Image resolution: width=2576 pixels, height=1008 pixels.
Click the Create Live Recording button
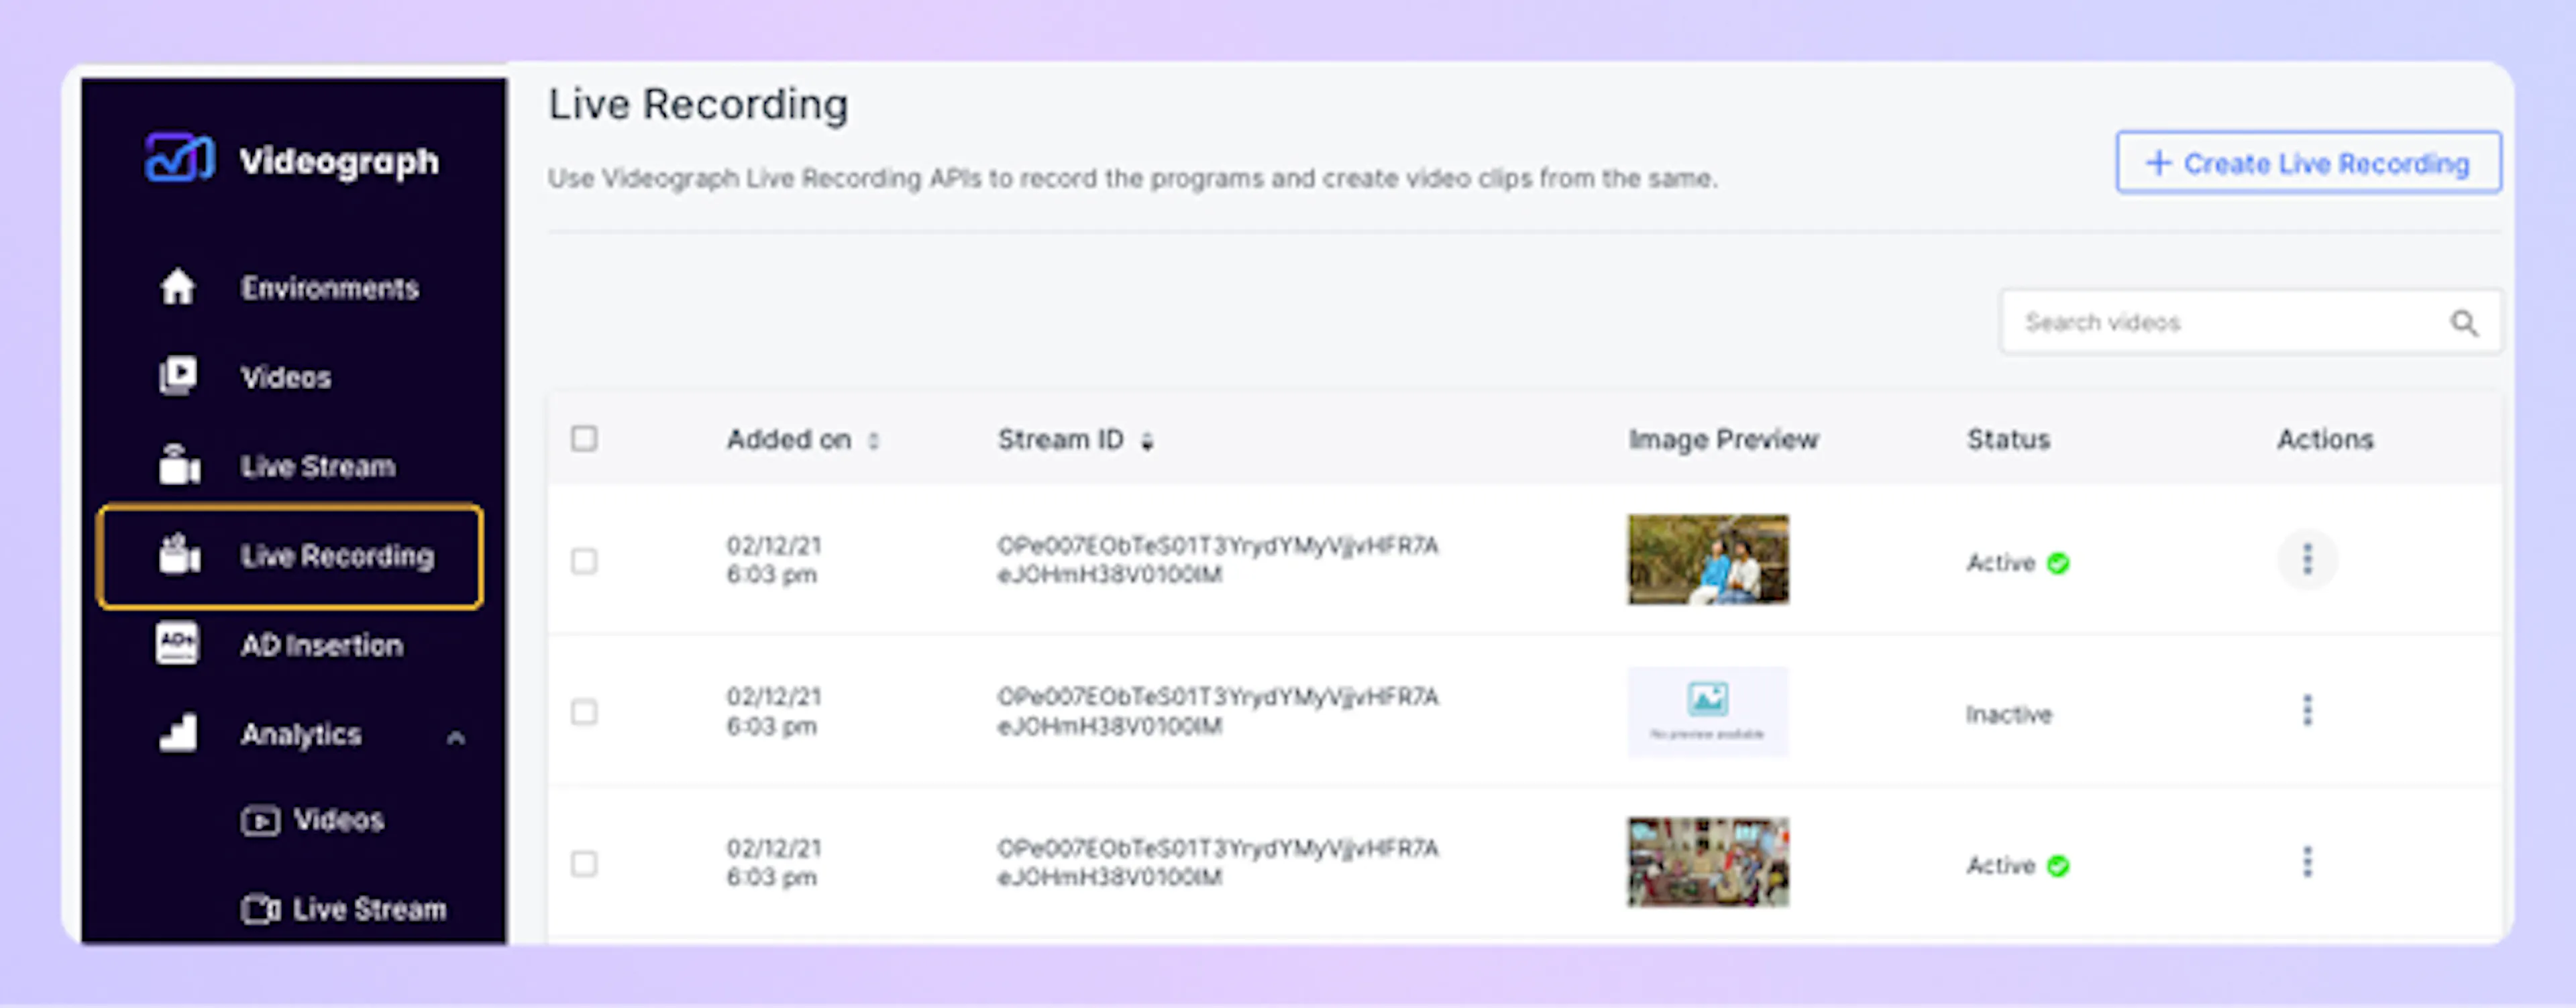(x=2308, y=163)
